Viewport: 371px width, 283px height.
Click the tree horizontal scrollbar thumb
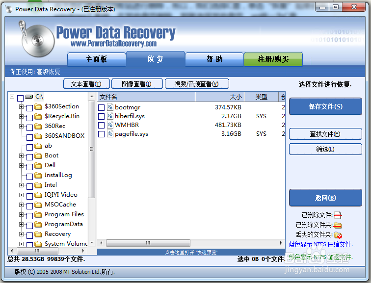click(37, 251)
